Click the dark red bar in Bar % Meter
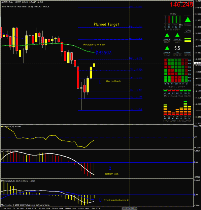This screenshot has height=210, width=201. (169, 19)
